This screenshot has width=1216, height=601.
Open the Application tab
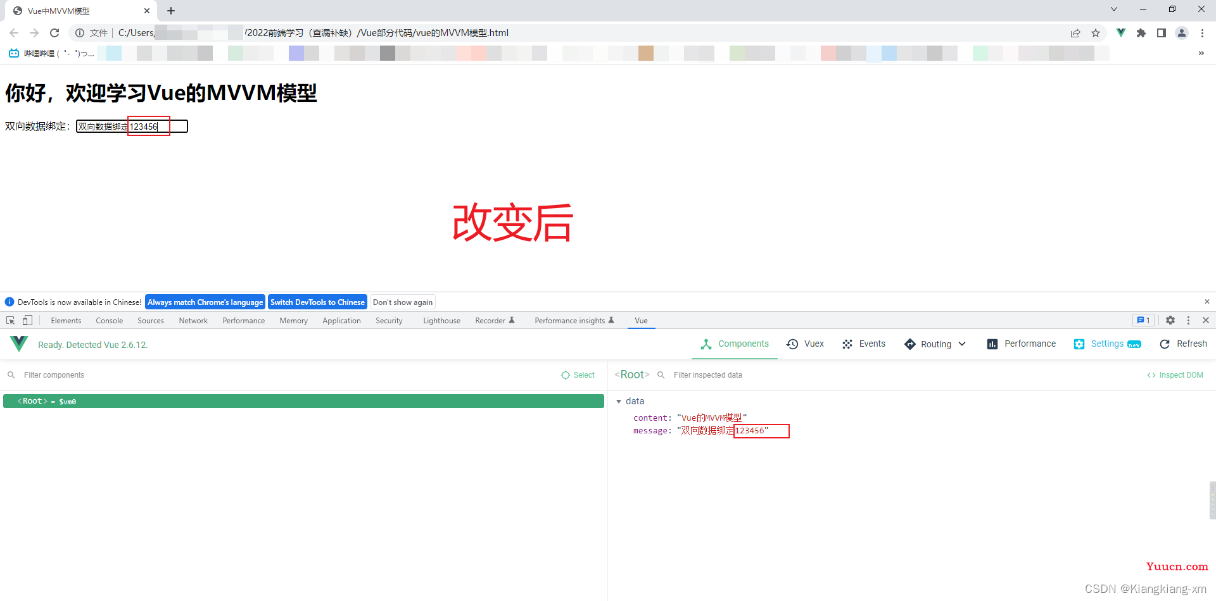tap(341, 321)
